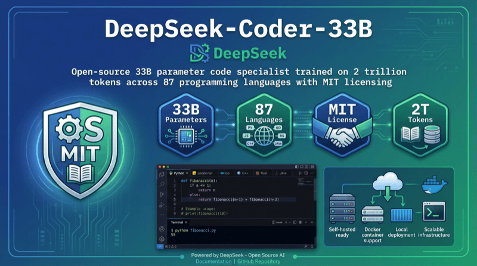This screenshot has width=477, height=266.
Task: Click the yellow minimize dot of the editor
Action: tap(163, 167)
